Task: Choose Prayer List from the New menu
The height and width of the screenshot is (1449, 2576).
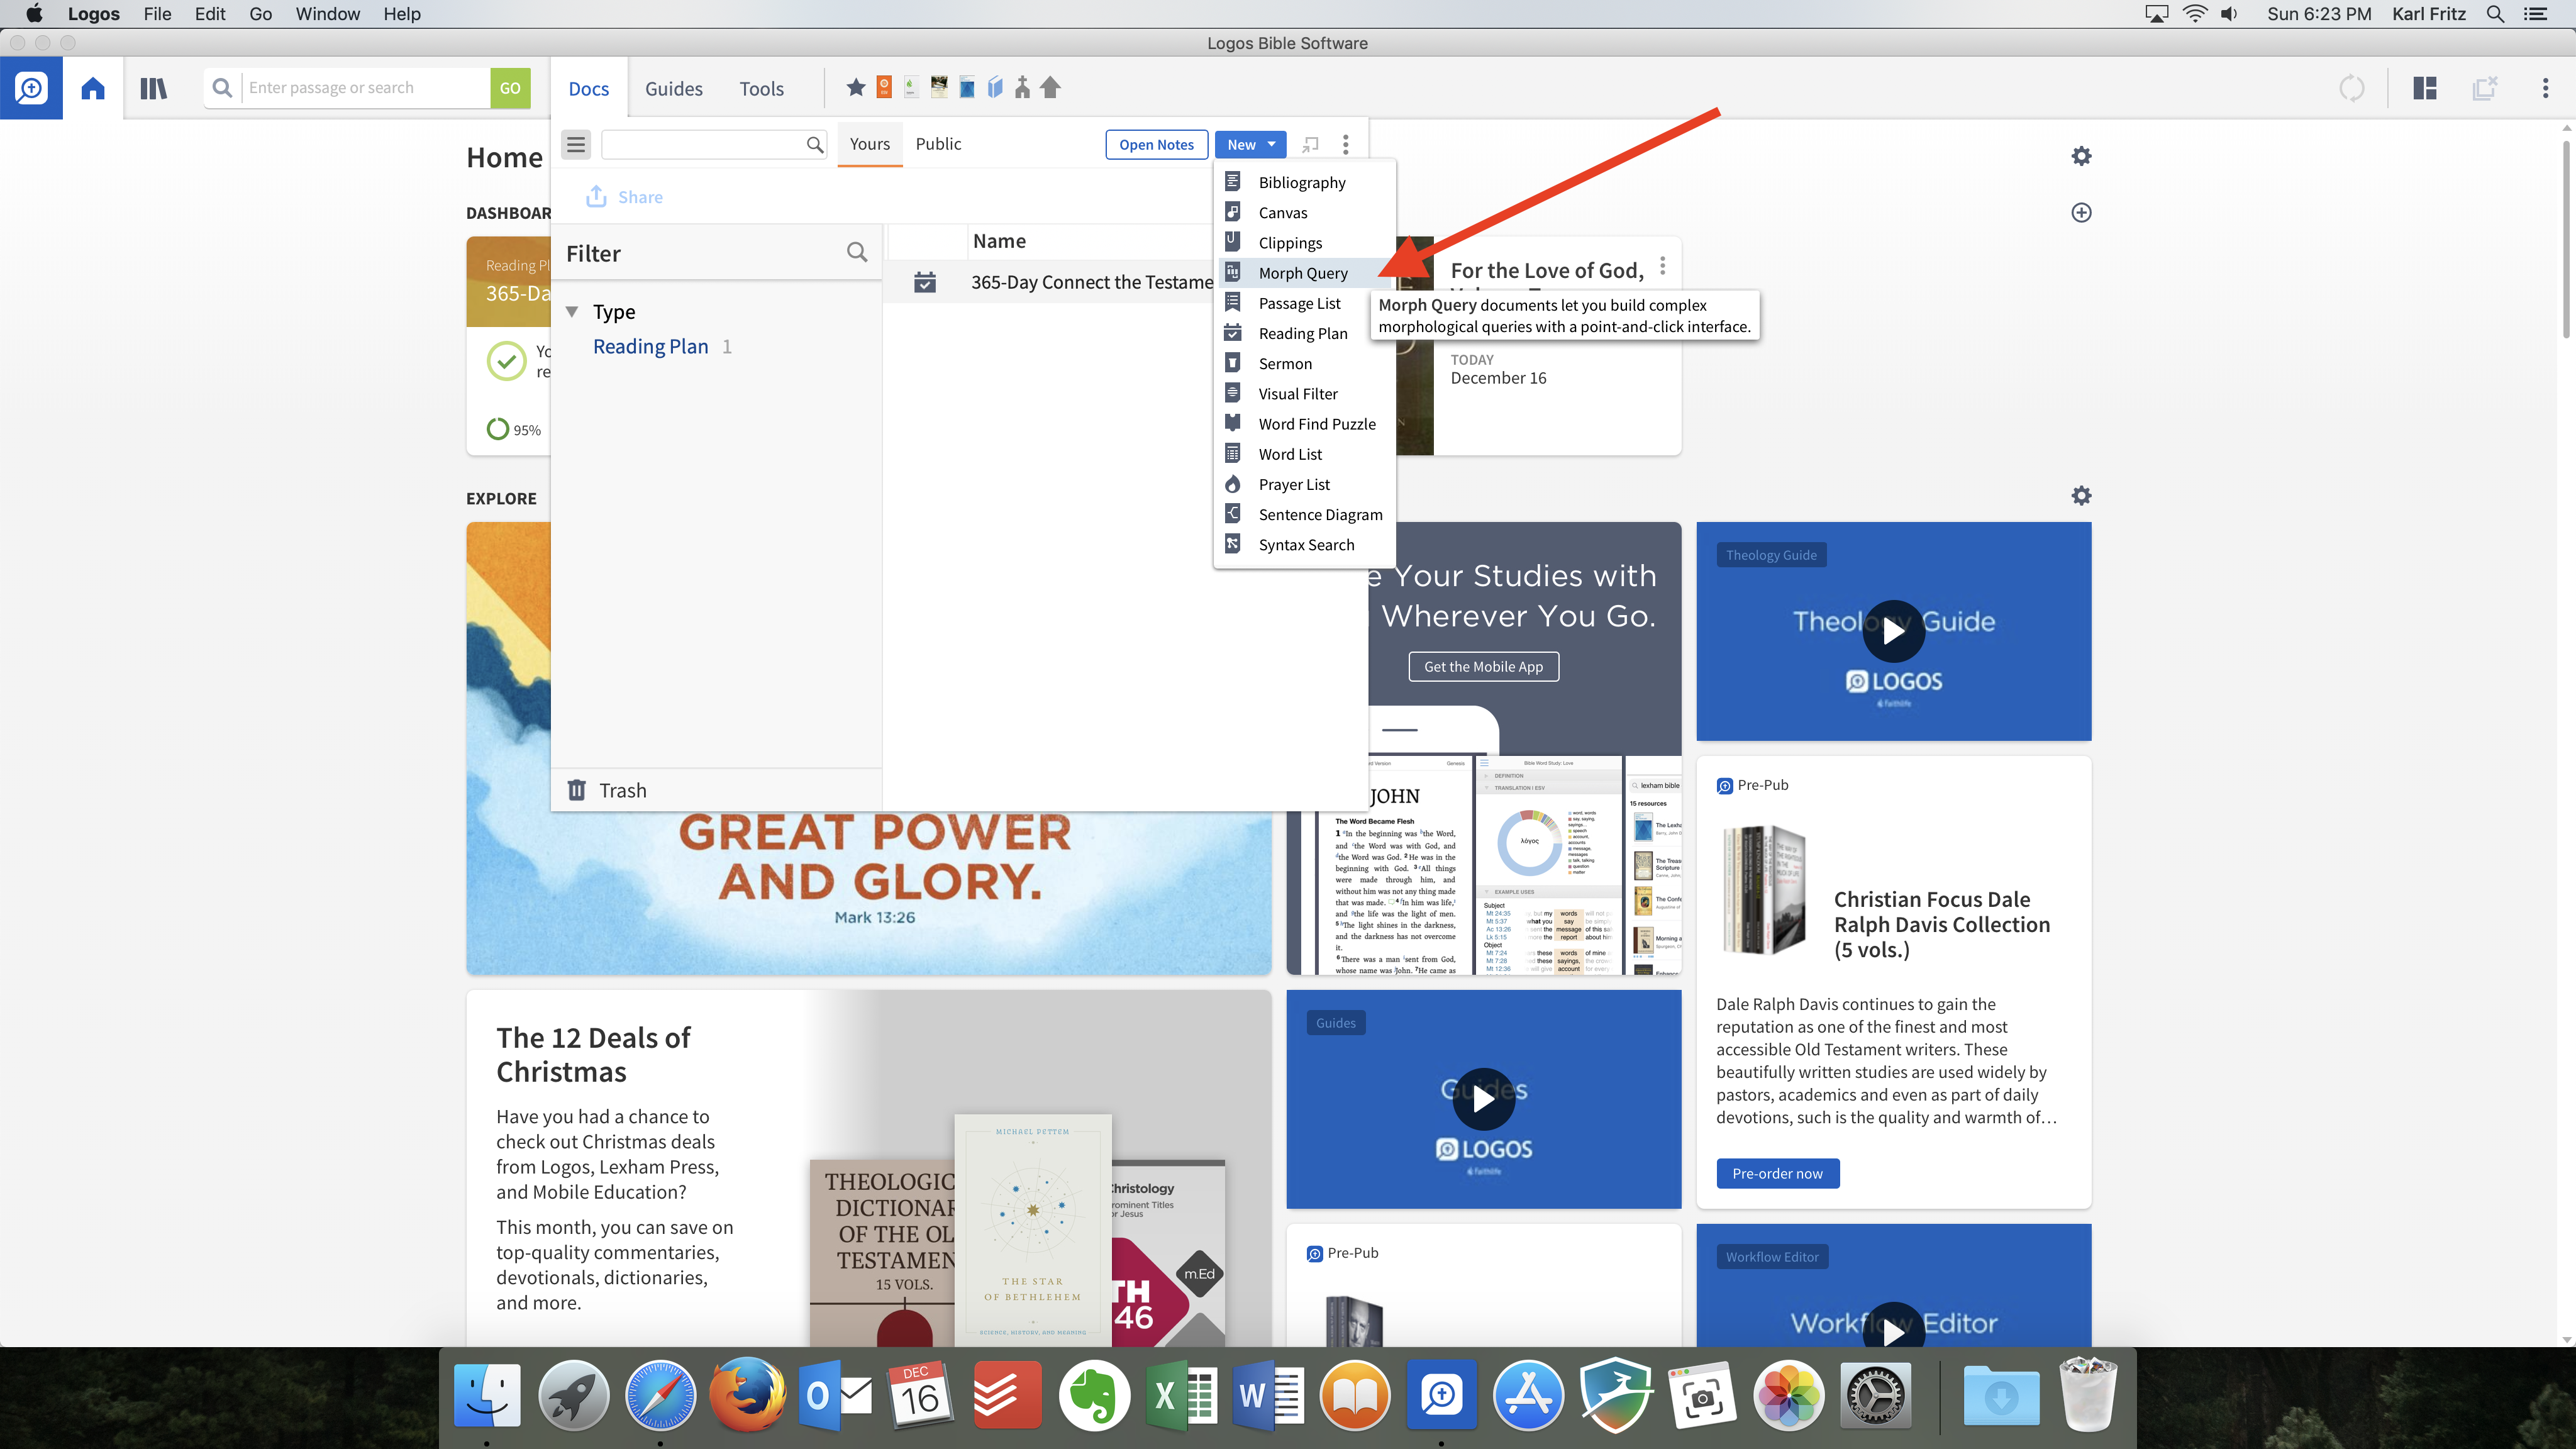Action: click(1303, 484)
